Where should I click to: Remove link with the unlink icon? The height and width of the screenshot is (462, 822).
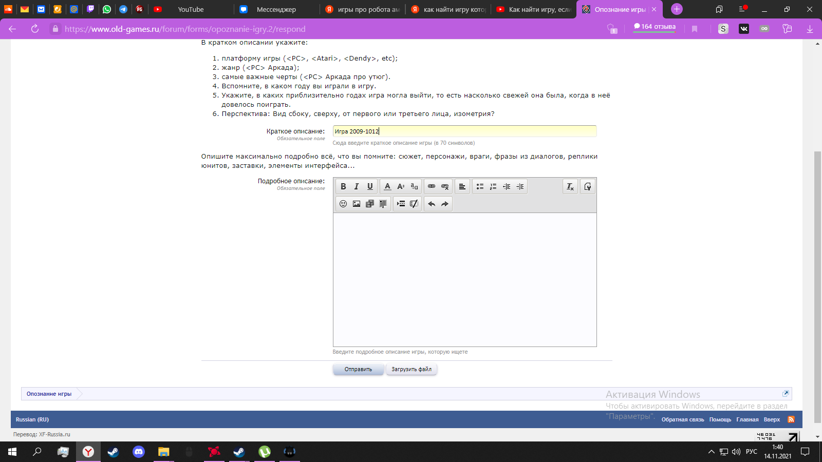click(x=445, y=186)
